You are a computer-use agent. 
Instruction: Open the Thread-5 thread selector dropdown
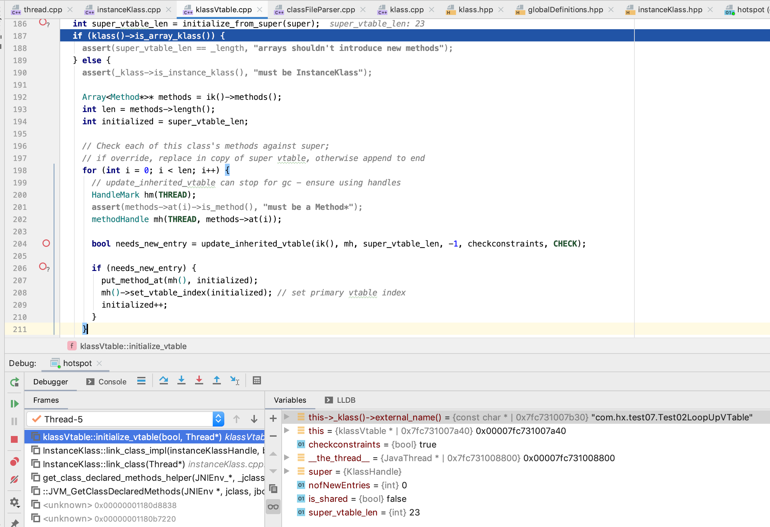[x=218, y=419]
